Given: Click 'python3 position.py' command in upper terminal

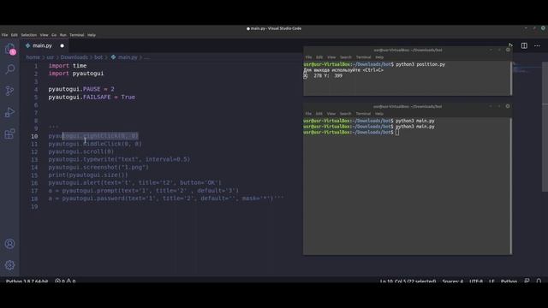Looking at the screenshot, I should [x=420, y=64].
